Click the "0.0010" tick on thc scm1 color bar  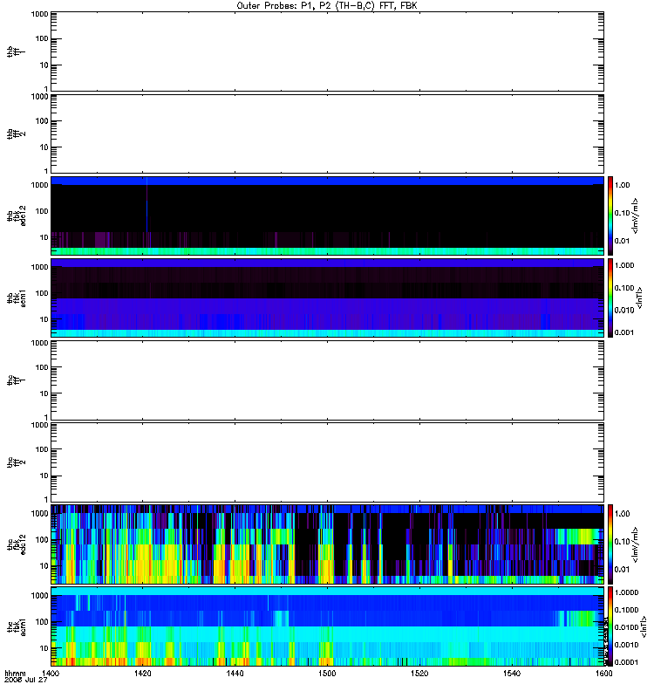tap(626, 645)
